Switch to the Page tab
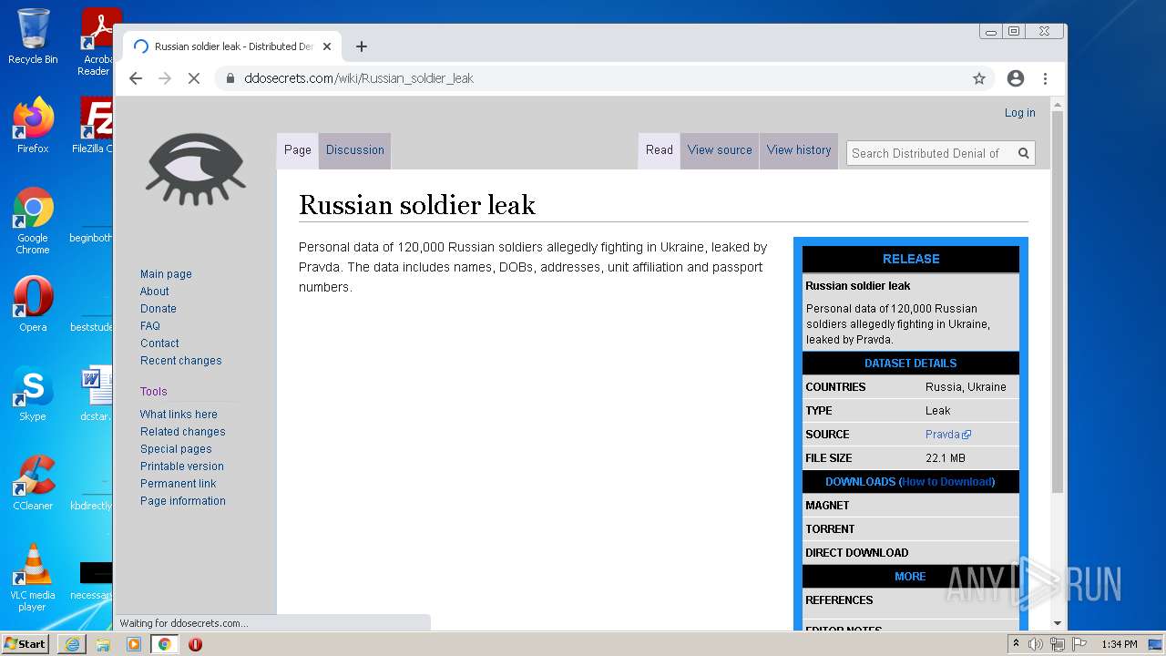 (298, 150)
